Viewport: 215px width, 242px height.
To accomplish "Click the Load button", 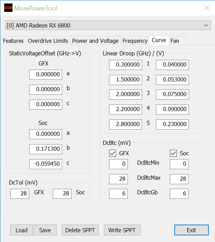I will click(x=22, y=230).
